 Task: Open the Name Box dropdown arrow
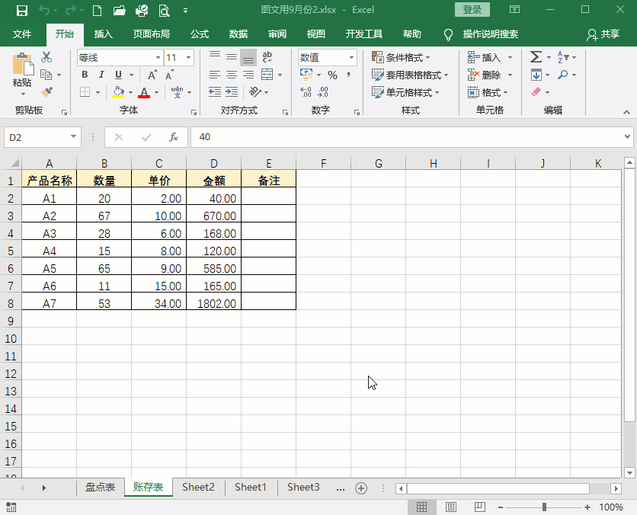coord(74,137)
